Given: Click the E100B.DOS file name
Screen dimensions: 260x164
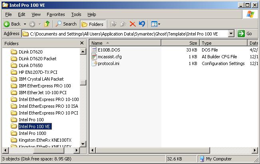Looking at the screenshot, I should coord(109,50).
